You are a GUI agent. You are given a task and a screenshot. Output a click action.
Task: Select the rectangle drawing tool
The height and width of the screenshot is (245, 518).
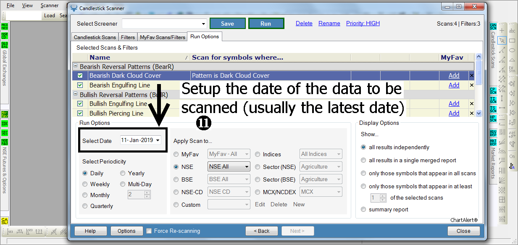pos(512,40)
